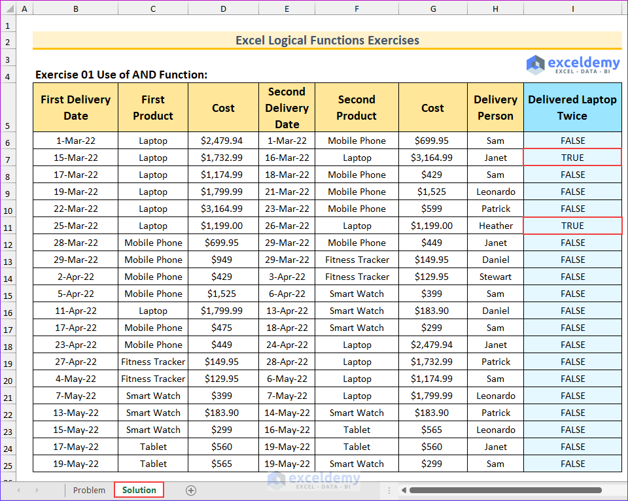Click the '17-May-22' date cell
628x501 pixels.
[x=75, y=447]
